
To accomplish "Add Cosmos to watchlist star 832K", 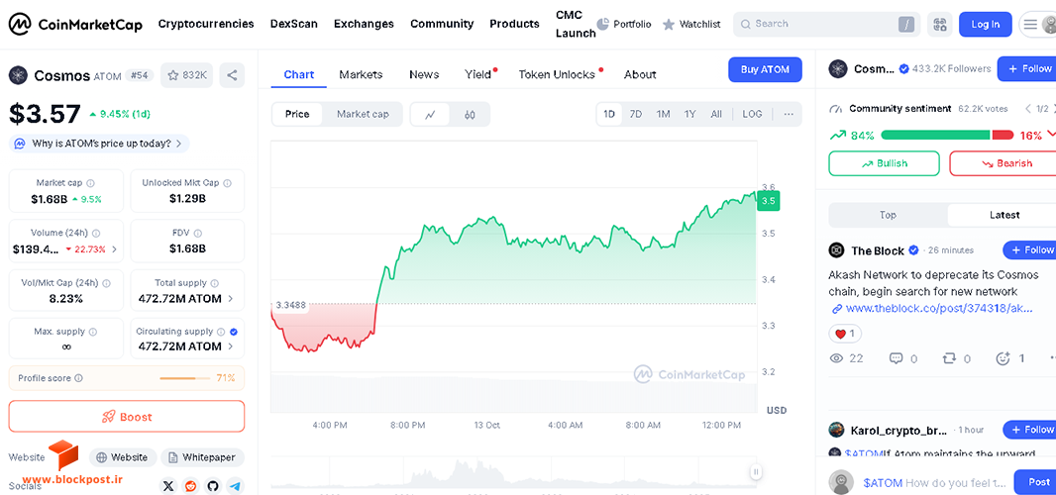I will (x=187, y=75).
